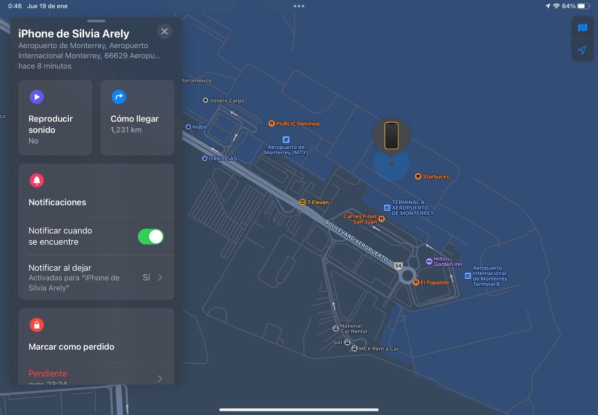Tap the red lock icon
598x415 pixels.
click(x=36, y=325)
